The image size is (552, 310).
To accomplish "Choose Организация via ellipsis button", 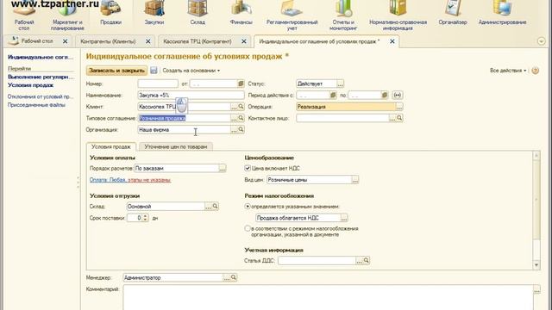I will [234, 130].
